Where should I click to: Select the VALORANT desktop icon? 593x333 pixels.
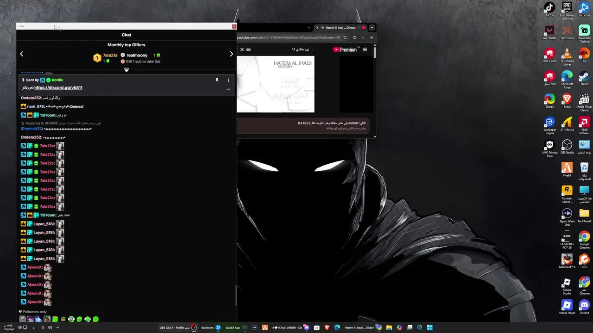pyautogui.click(x=549, y=32)
